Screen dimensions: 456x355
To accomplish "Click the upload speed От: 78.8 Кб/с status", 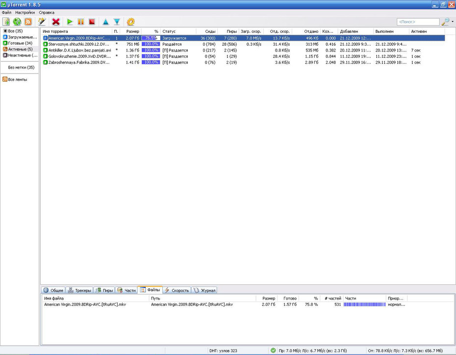I will click(x=405, y=351).
